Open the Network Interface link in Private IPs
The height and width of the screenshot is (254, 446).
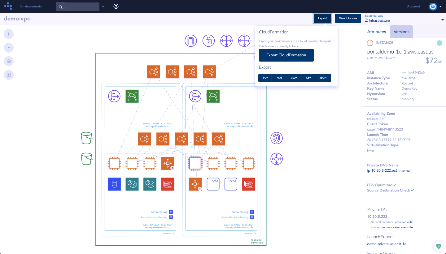pos(404,222)
